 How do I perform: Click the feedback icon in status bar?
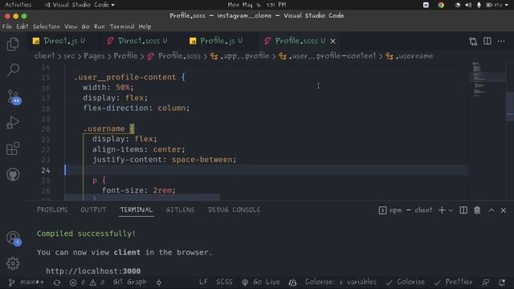point(486,283)
